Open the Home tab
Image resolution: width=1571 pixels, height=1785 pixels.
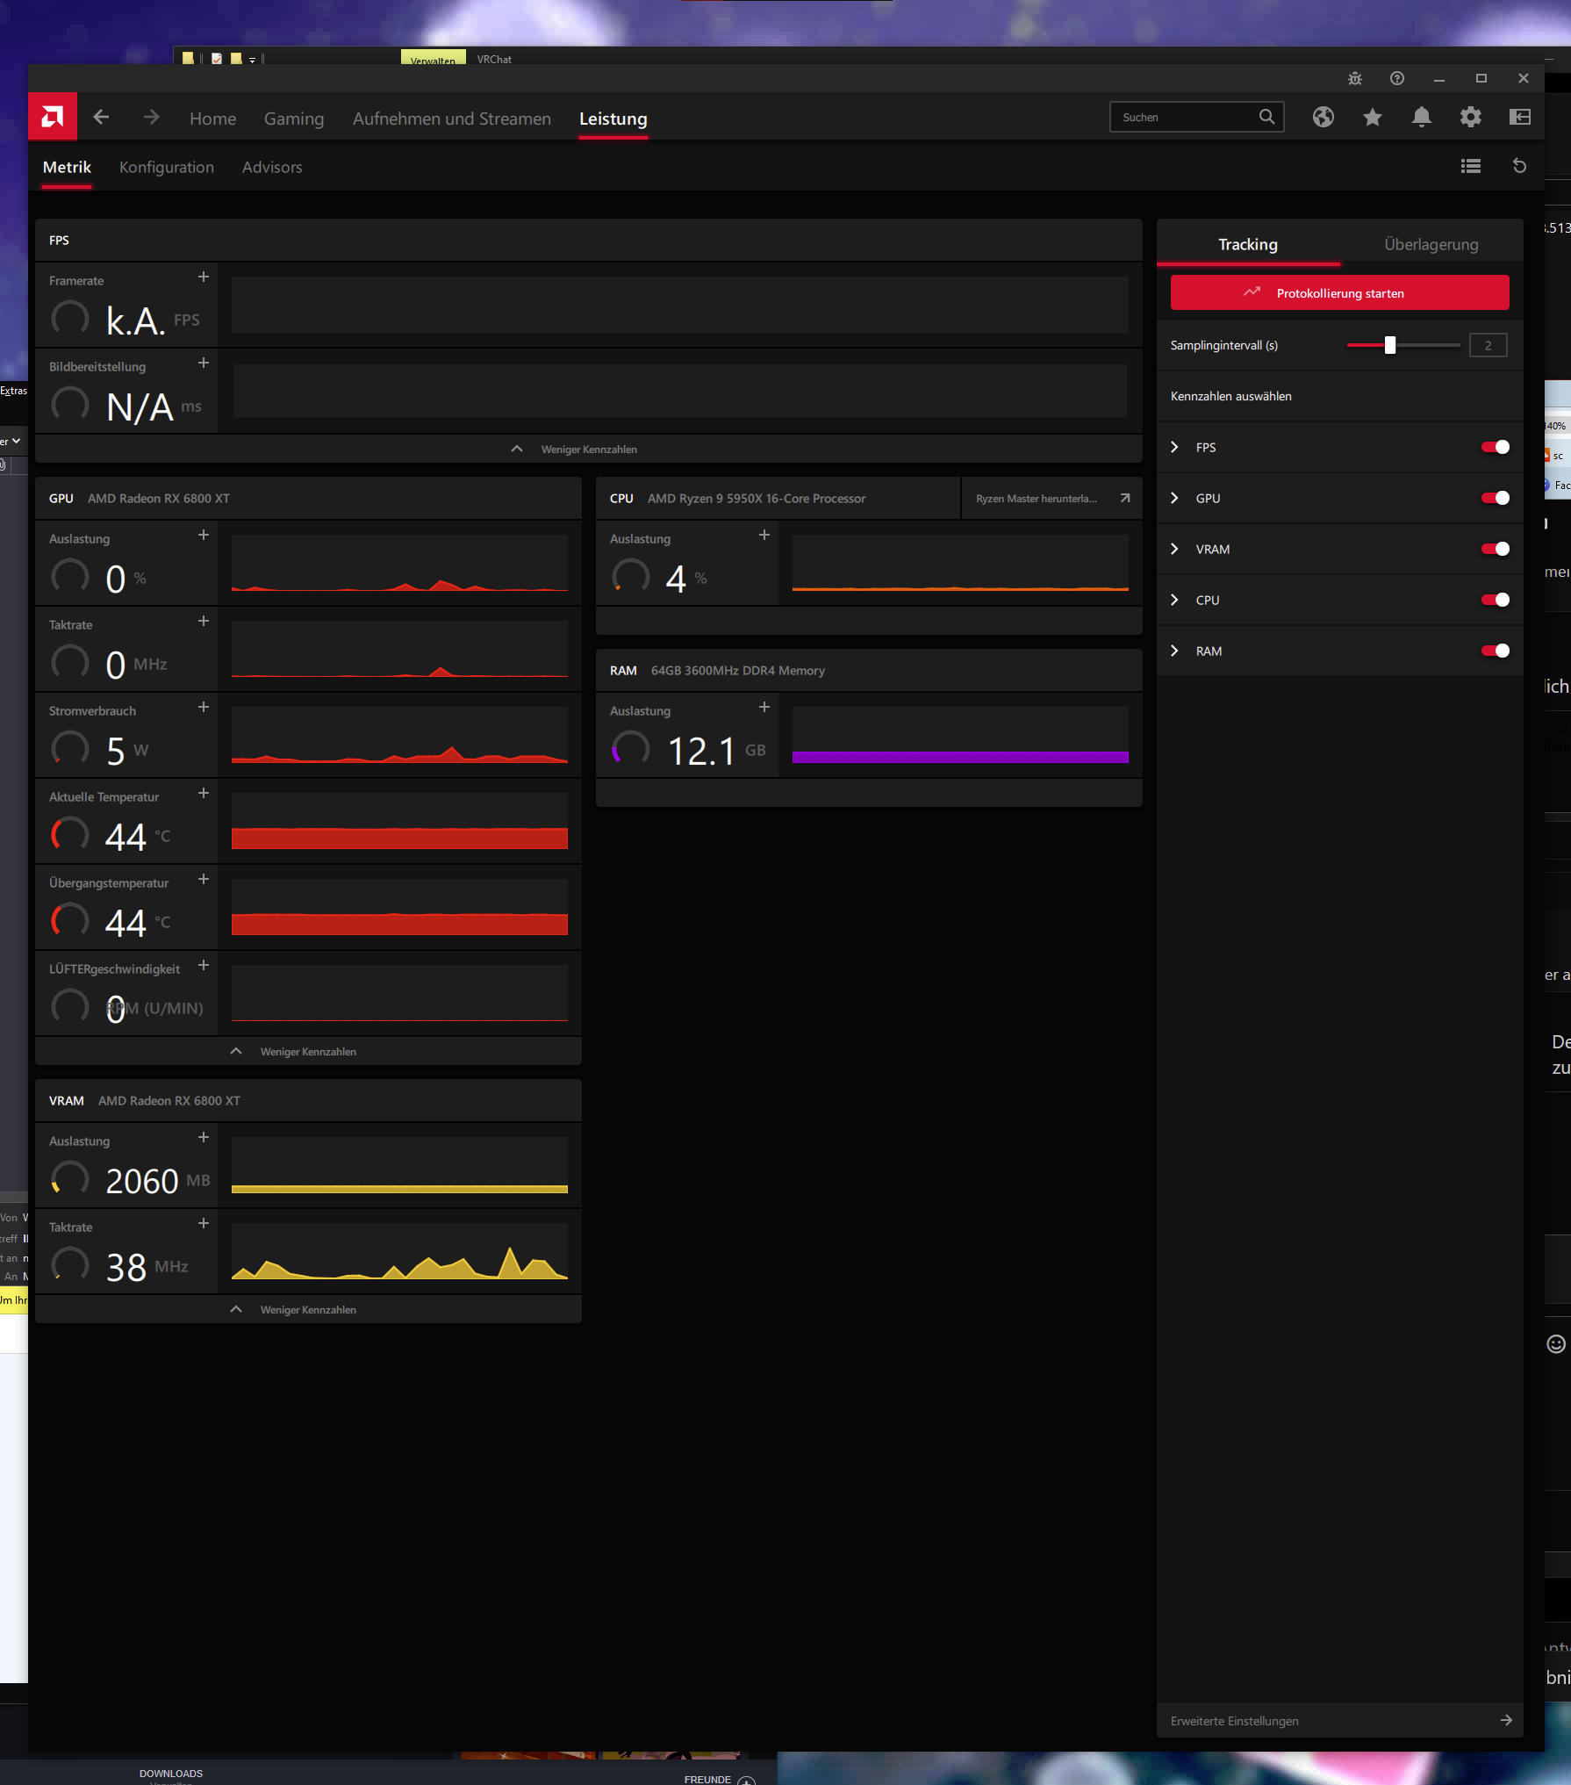point(213,119)
